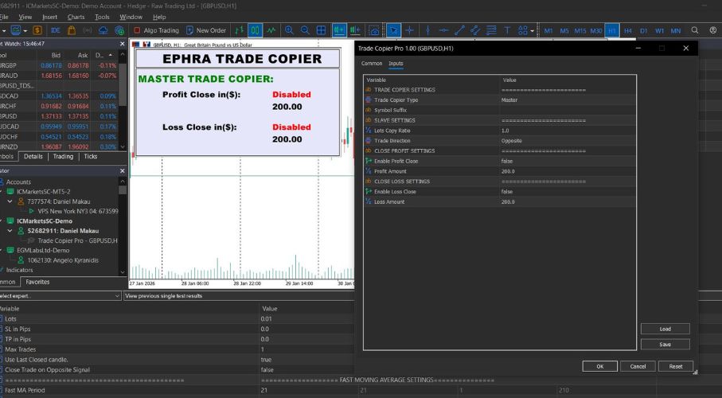Close the Market Watch panel
722x398 pixels.
[122, 44]
